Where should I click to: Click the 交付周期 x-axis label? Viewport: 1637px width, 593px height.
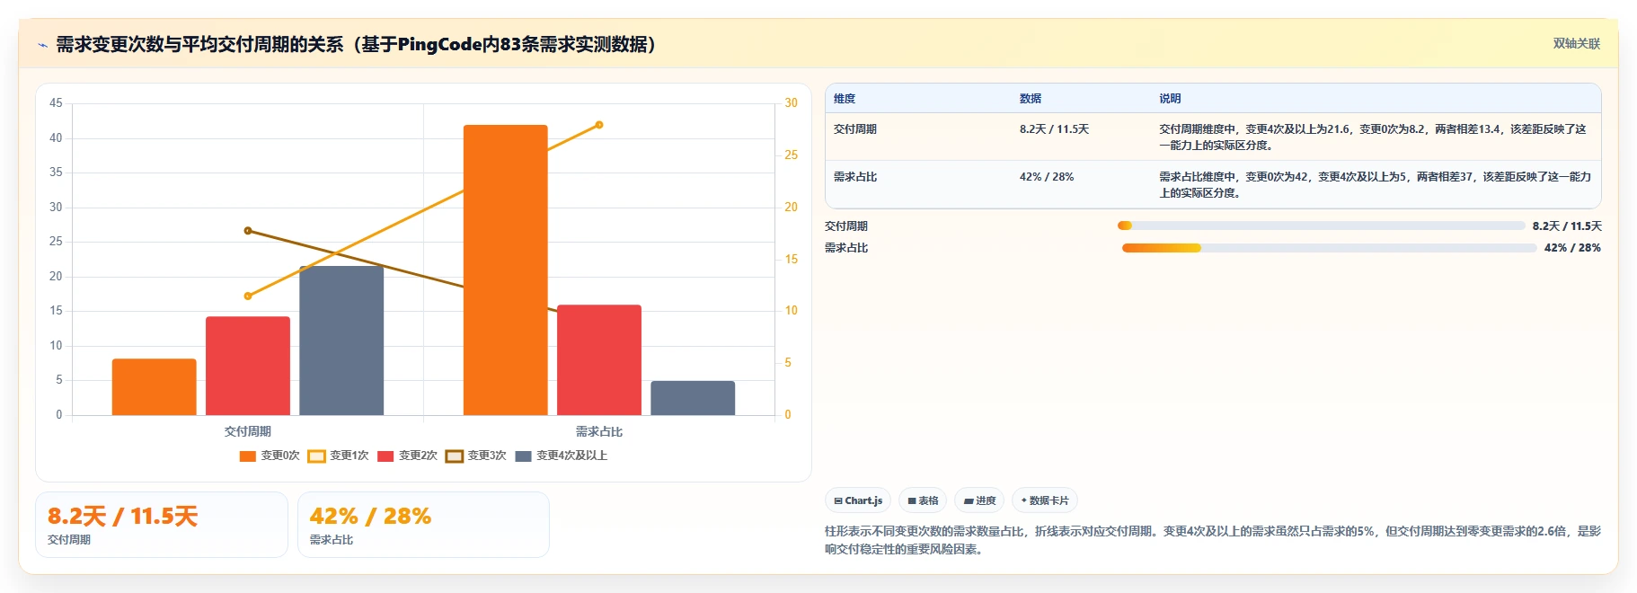248,431
